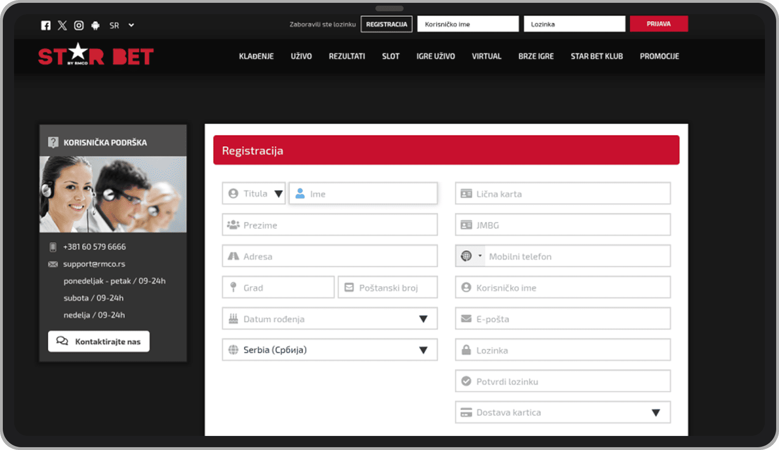Expand the SR language dropdown
The height and width of the screenshot is (450, 779).
click(x=122, y=25)
